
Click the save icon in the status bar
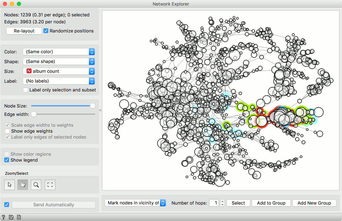(11, 217)
